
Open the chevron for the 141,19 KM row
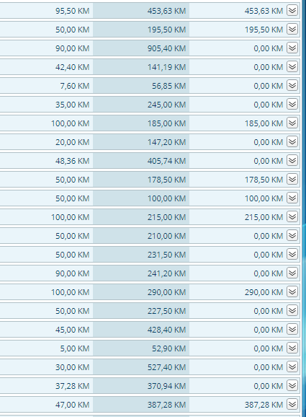[292, 67]
